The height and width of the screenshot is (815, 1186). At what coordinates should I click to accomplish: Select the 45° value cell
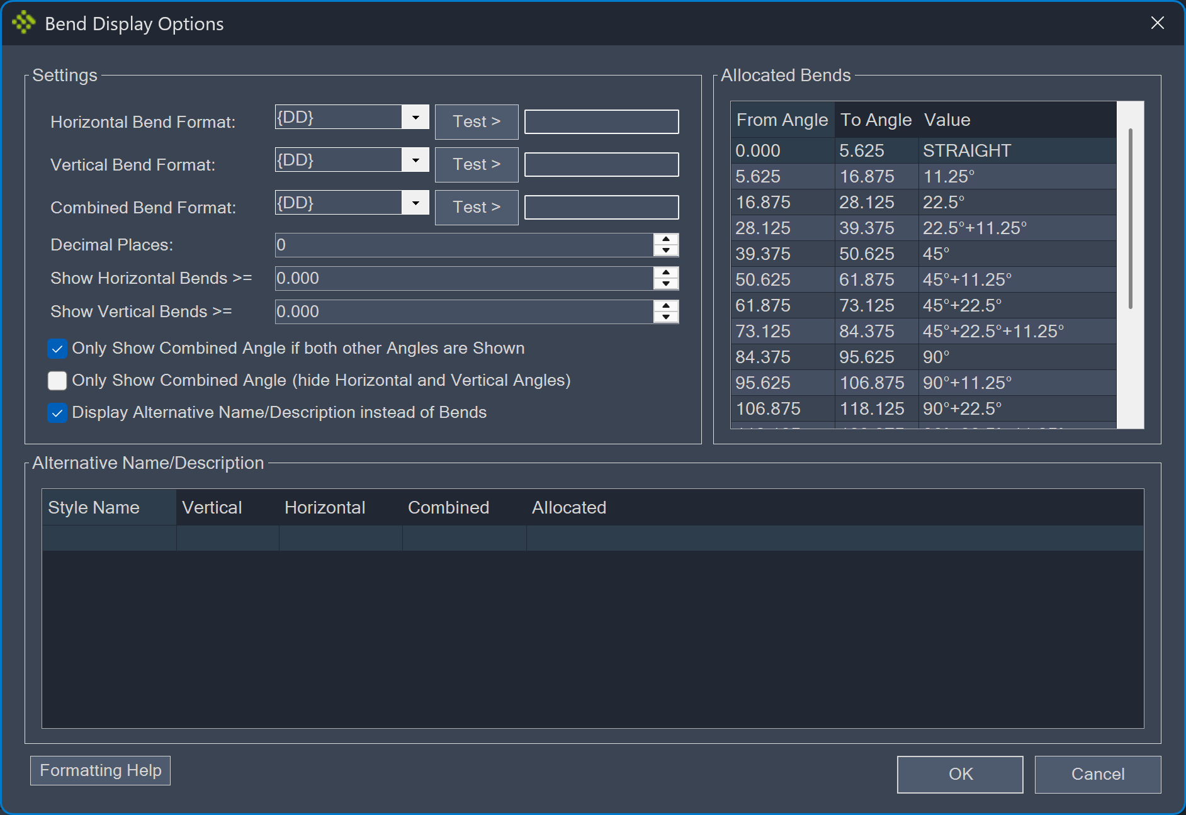[x=1017, y=254]
